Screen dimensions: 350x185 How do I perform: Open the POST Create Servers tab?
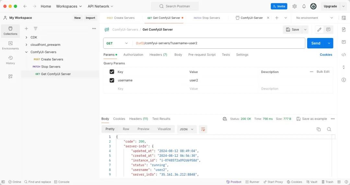[x=121, y=18]
